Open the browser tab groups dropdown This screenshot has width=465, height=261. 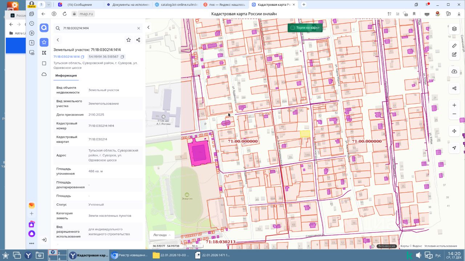coord(49,5)
